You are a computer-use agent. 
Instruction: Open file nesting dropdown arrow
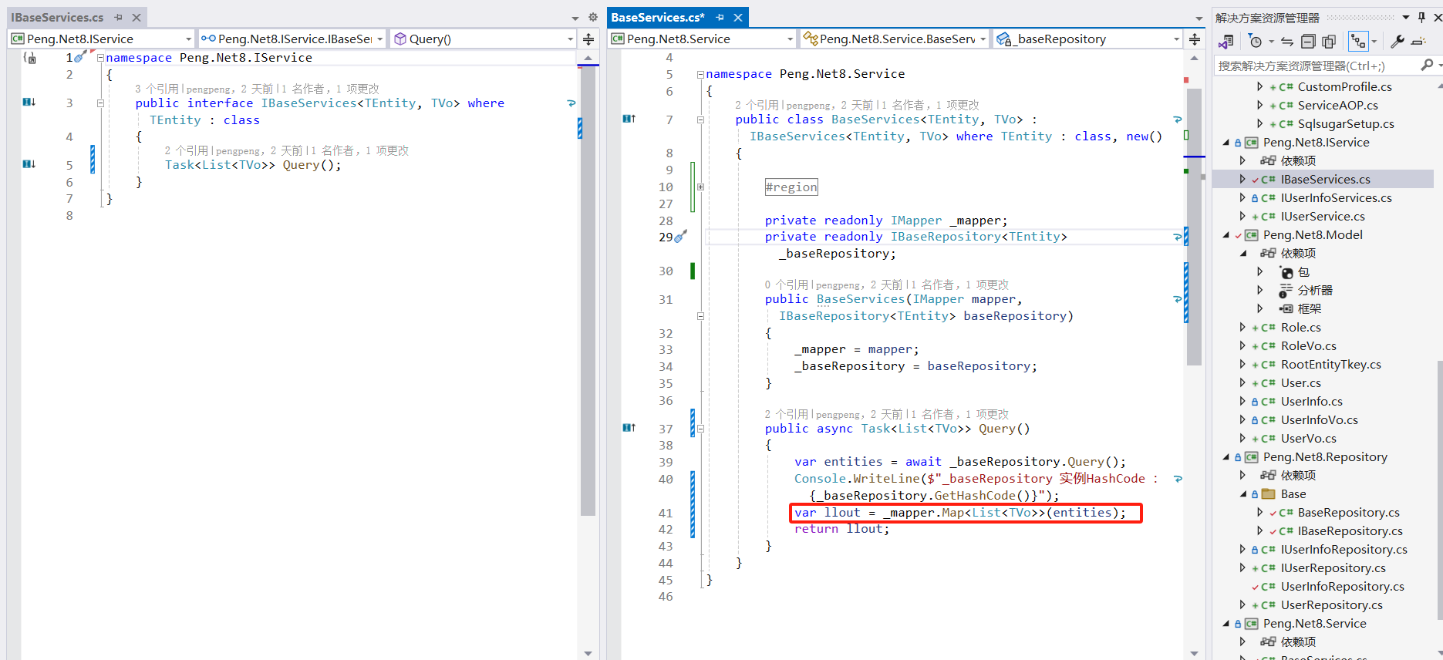(1374, 42)
